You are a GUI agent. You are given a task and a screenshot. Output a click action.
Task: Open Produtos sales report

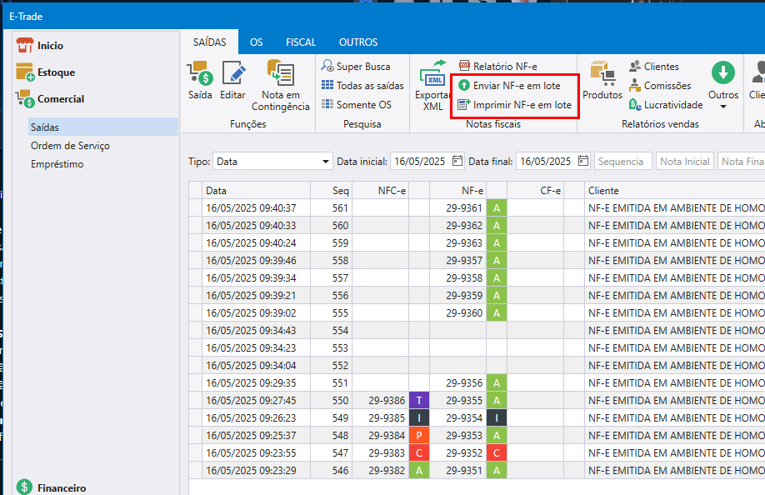click(602, 81)
